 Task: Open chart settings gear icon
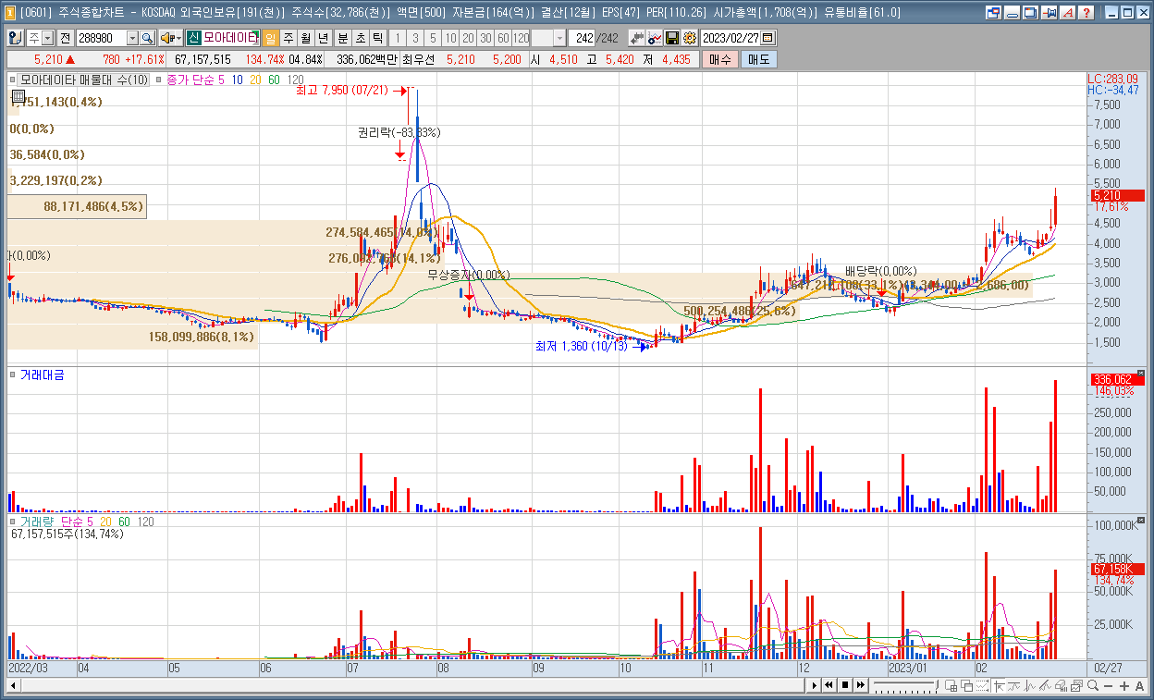coord(689,38)
